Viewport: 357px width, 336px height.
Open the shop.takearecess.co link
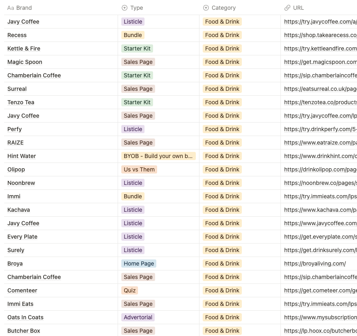pos(320,35)
